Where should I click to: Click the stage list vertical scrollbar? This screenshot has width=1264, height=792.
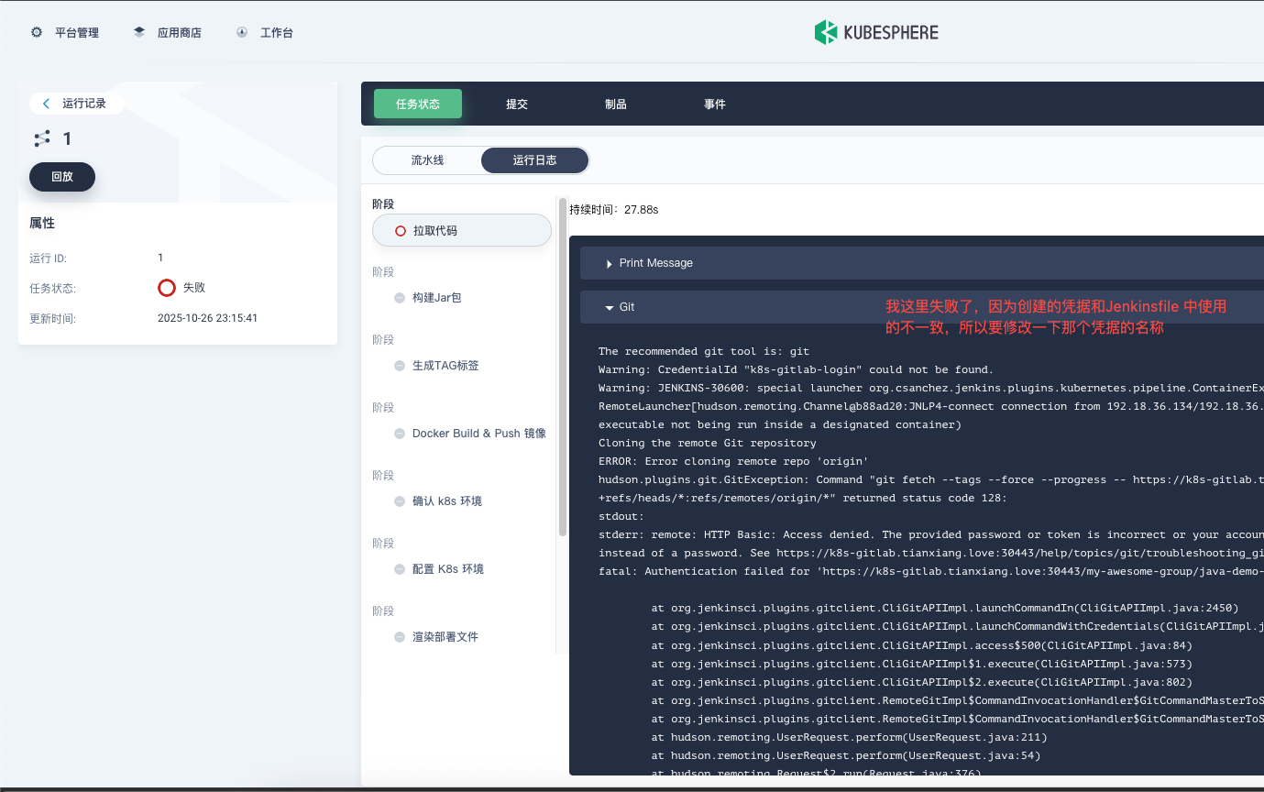(562, 367)
